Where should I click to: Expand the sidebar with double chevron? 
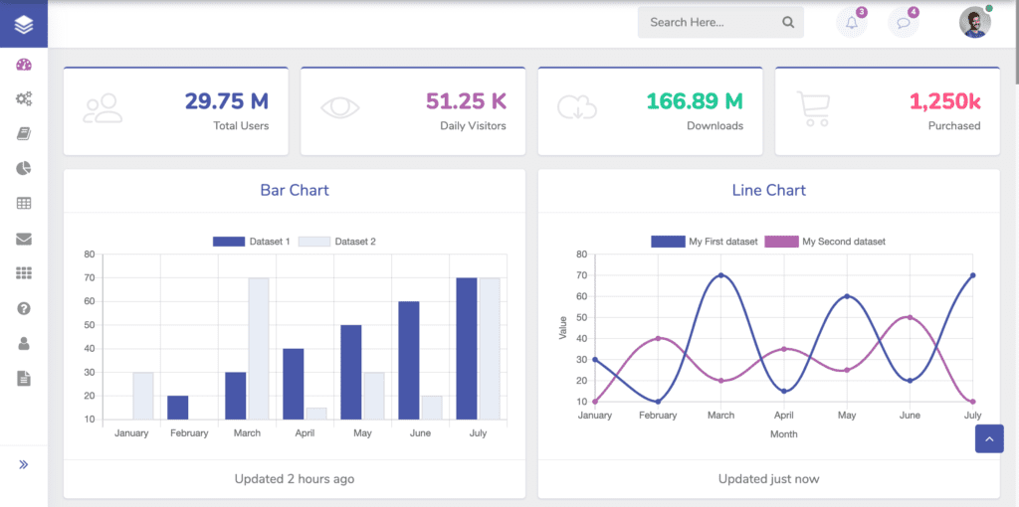(24, 464)
